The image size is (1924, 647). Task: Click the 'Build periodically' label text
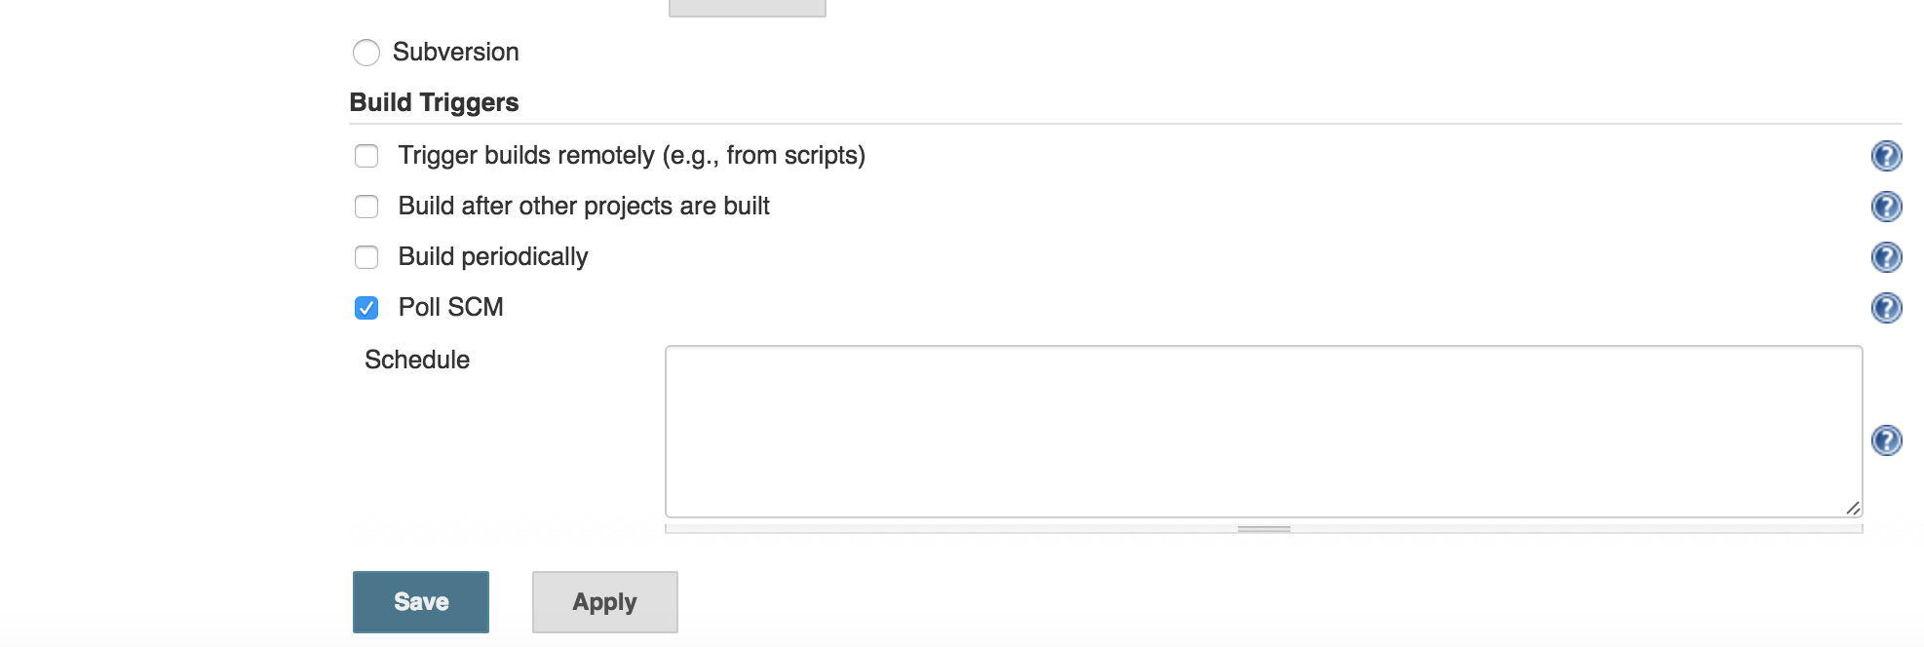[493, 256]
